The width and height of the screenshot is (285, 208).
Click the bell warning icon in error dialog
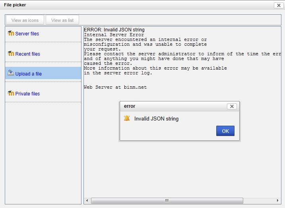127,118
